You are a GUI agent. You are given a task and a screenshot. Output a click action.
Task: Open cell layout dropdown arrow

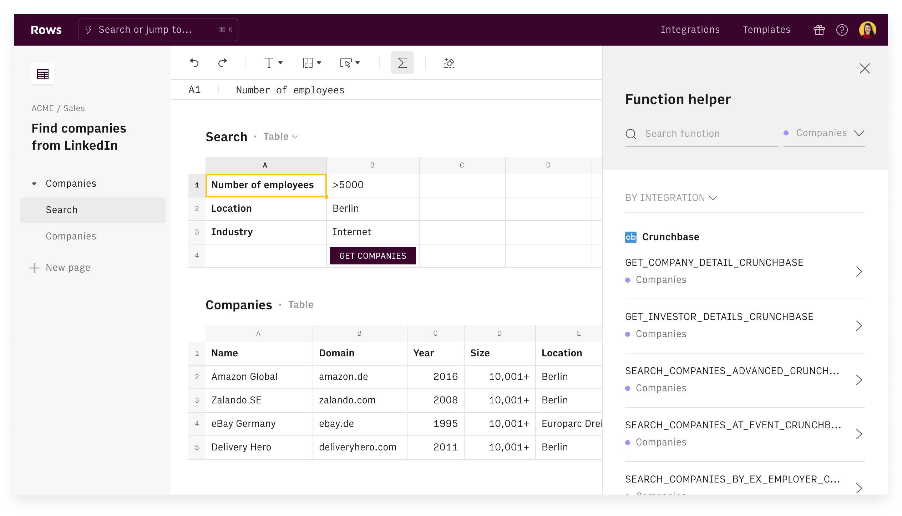pyautogui.click(x=319, y=63)
